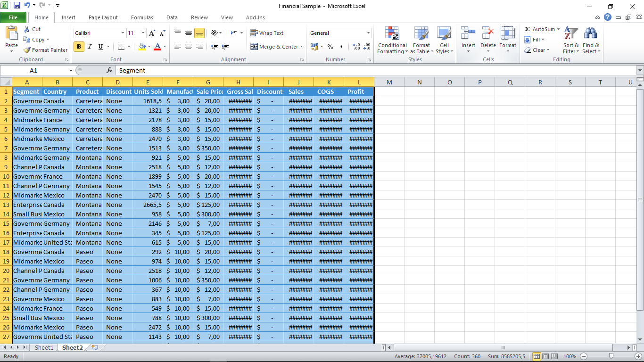Switch to the Page Layout tab
The image size is (644, 362).
coord(103,17)
